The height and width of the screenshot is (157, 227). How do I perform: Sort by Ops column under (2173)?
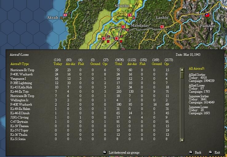point(167,64)
